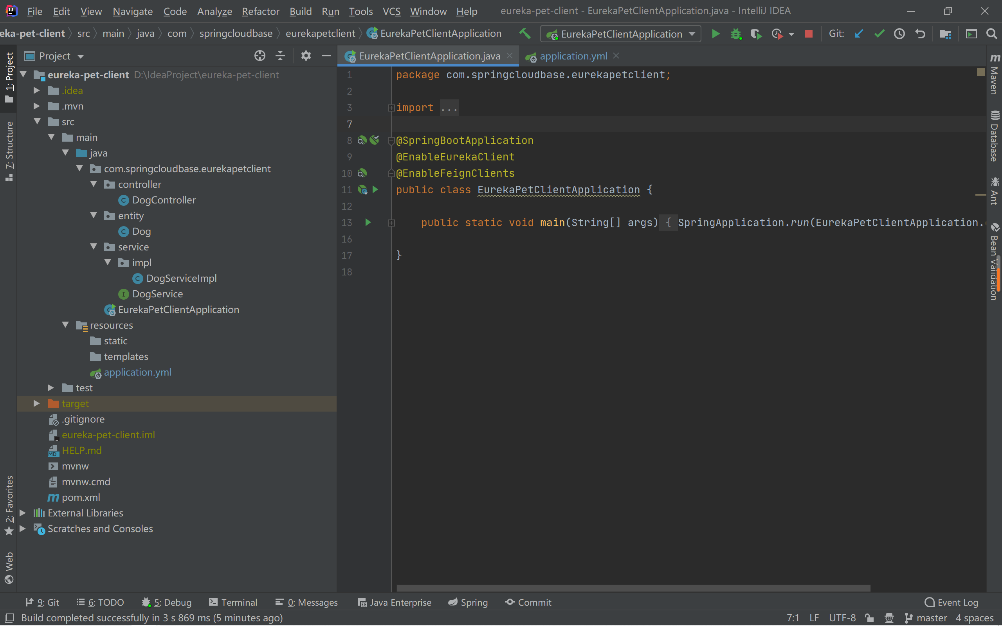
Task: Run with Coverage using the shield icon
Action: click(x=756, y=34)
